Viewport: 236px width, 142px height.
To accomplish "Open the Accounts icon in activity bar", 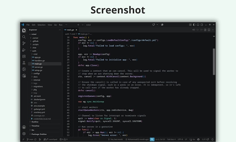I will (x=24, y=127).
